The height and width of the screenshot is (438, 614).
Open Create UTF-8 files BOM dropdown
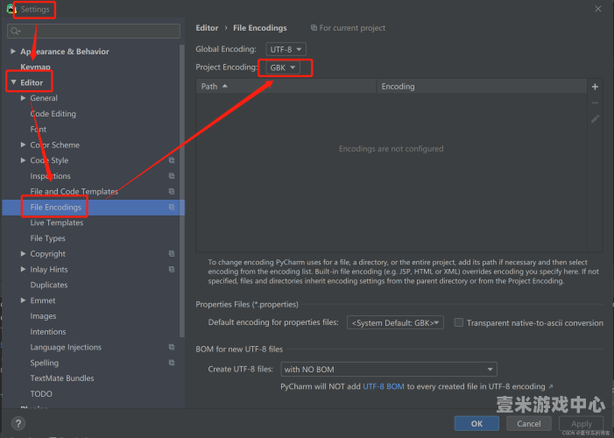coord(389,369)
